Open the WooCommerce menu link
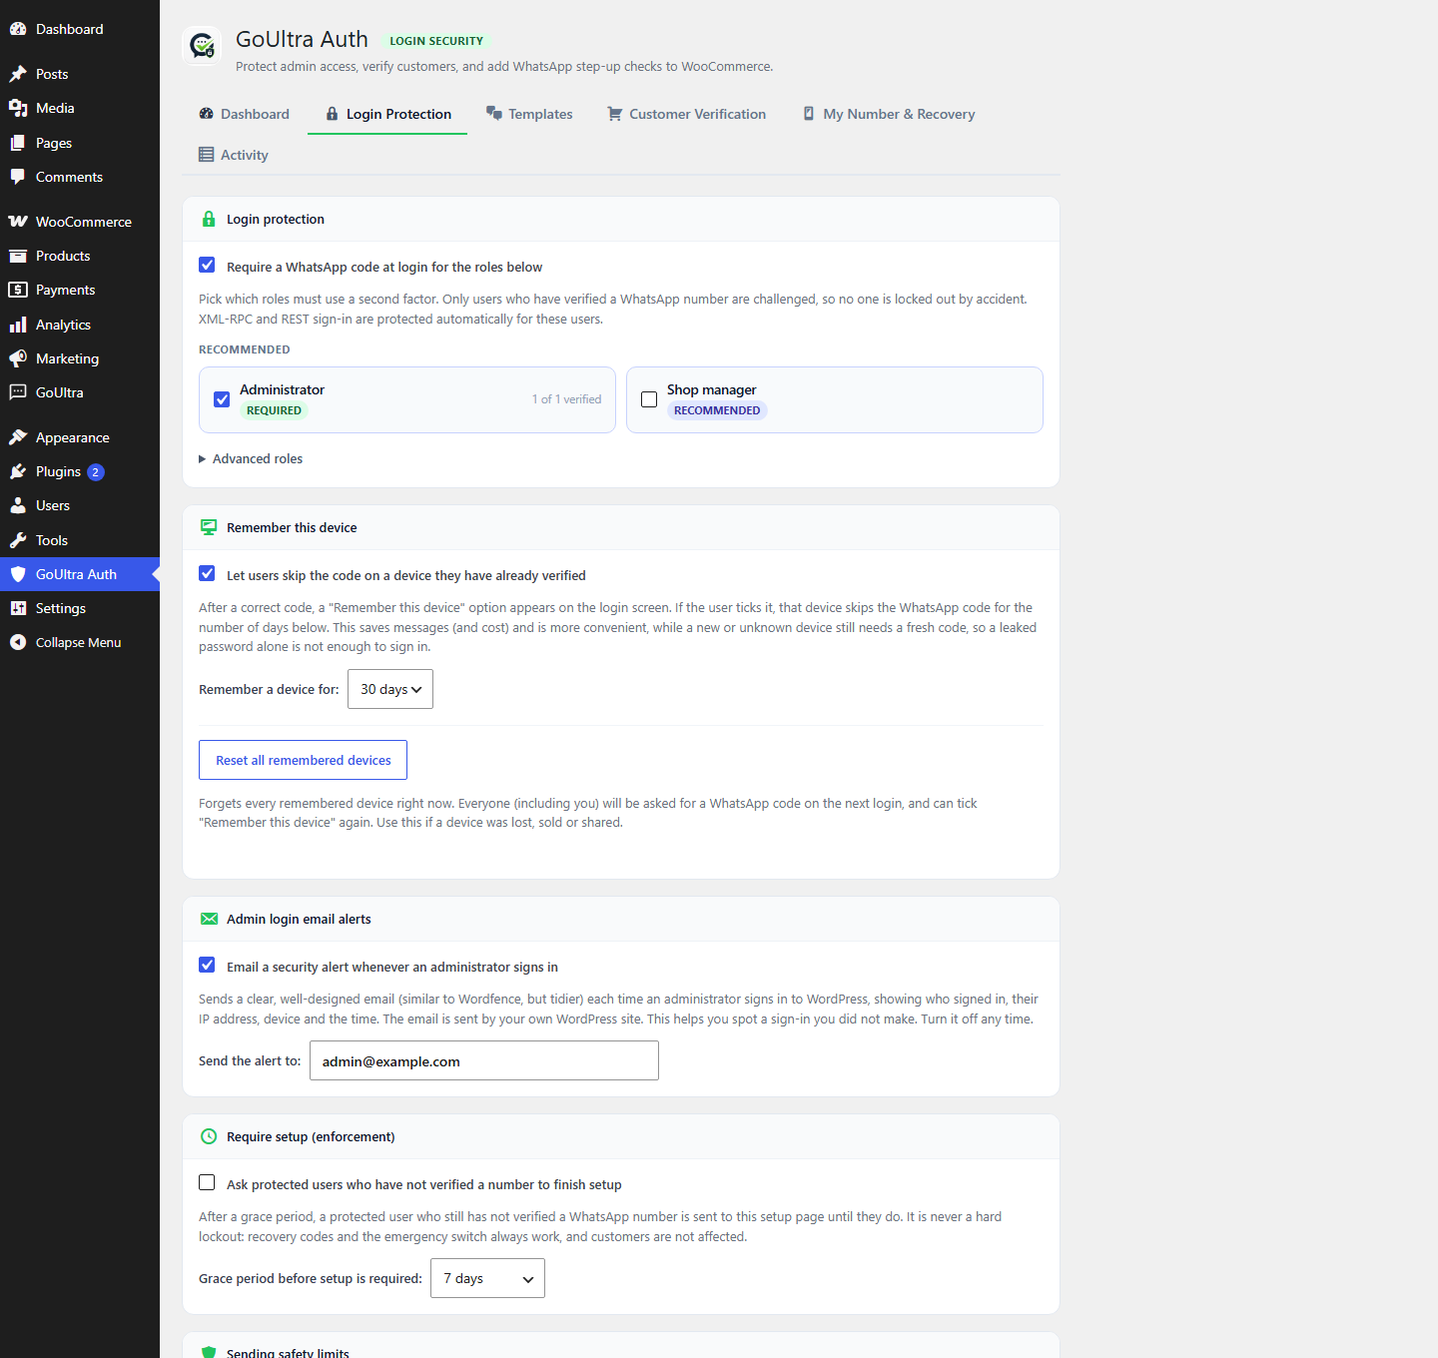 (x=80, y=222)
